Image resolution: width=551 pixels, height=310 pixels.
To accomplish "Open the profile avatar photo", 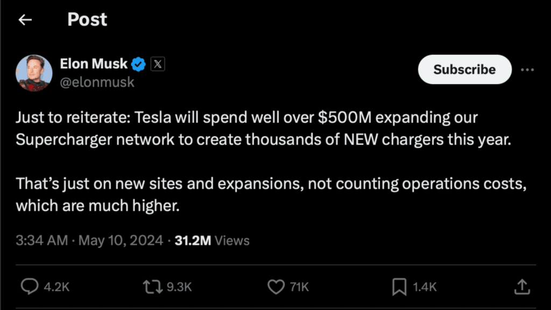I will point(34,73).
